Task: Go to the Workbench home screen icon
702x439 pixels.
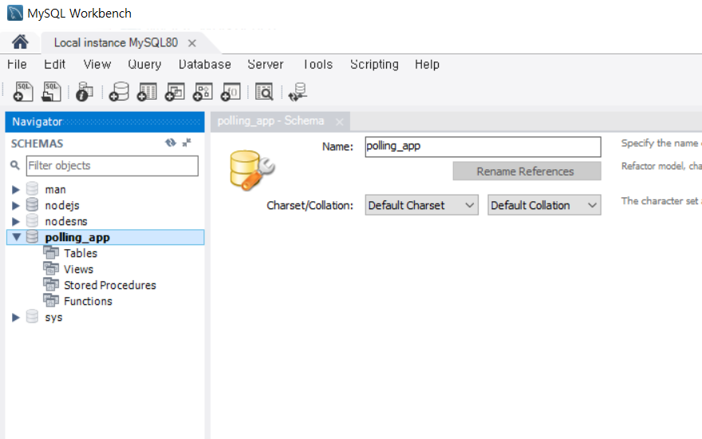Action: tap(20, 42)
